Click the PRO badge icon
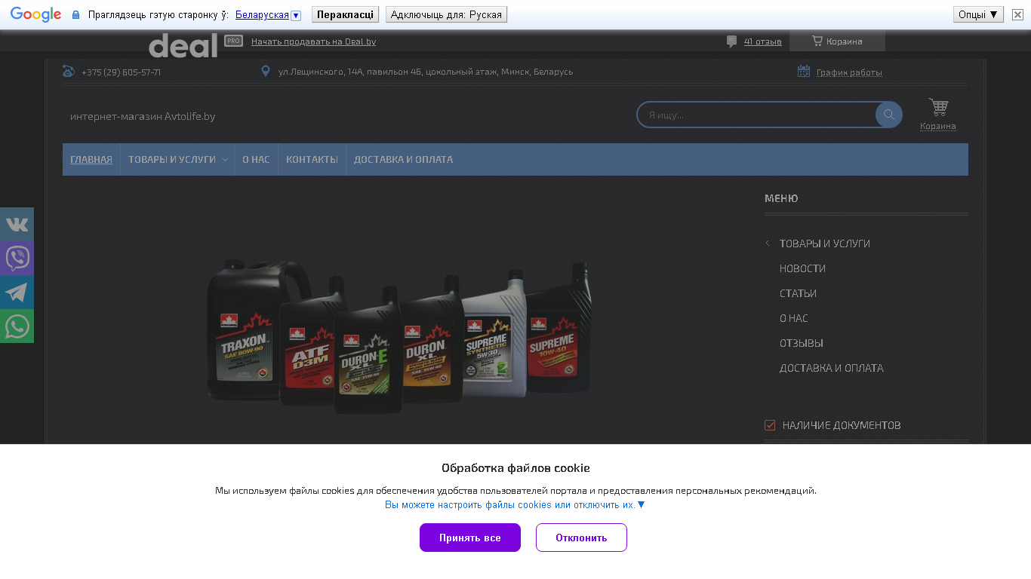The width and height of the screenshot is (1031, 579). pyautogui.click(x=233, y=41)
